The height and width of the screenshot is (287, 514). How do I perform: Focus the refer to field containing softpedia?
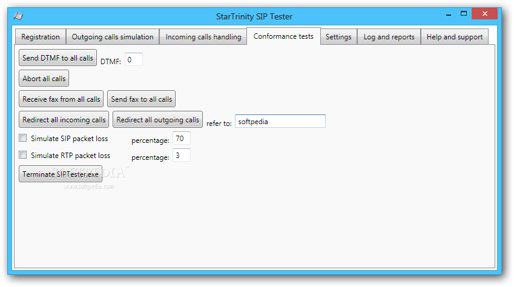tap(280, 121)
